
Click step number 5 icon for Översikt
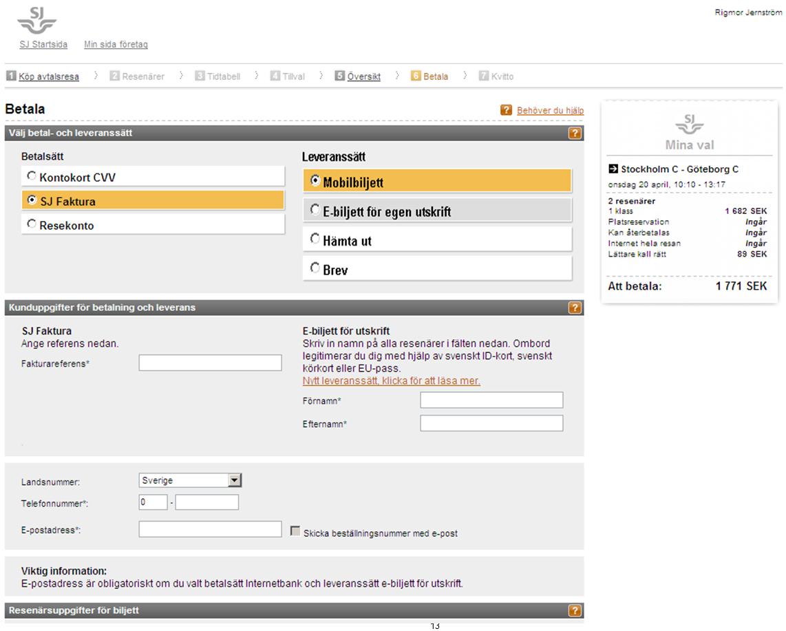(340, 76)
